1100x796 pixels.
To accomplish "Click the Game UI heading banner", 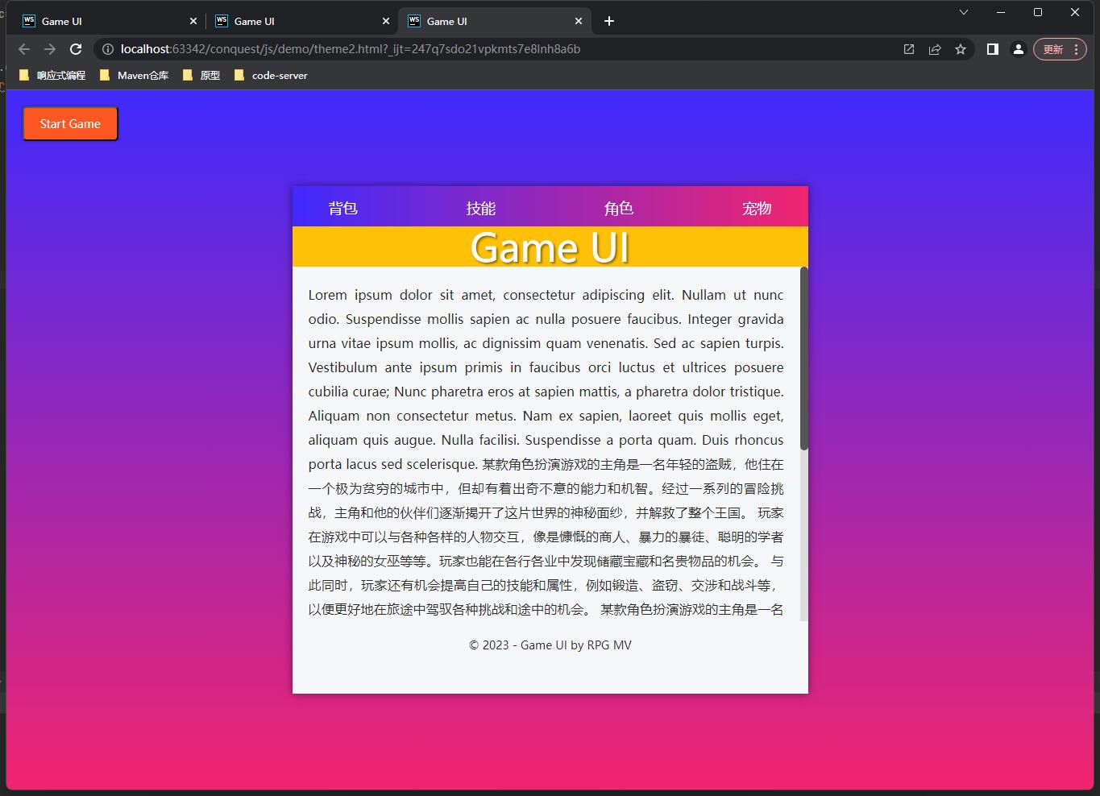I will pos(550,247).
